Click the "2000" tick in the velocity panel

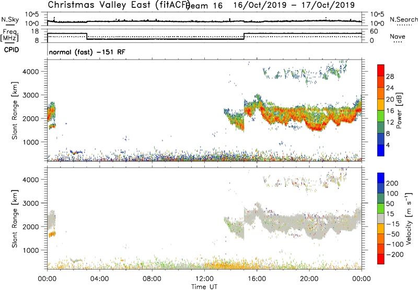tap(30, 227)
